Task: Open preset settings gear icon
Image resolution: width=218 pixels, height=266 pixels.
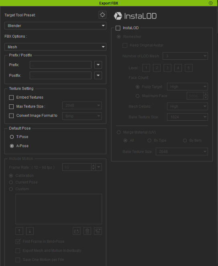Action: point(102,15)
